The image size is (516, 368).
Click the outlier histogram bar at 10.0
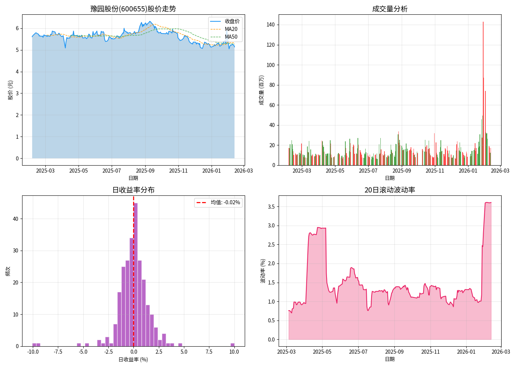(233, 345)
